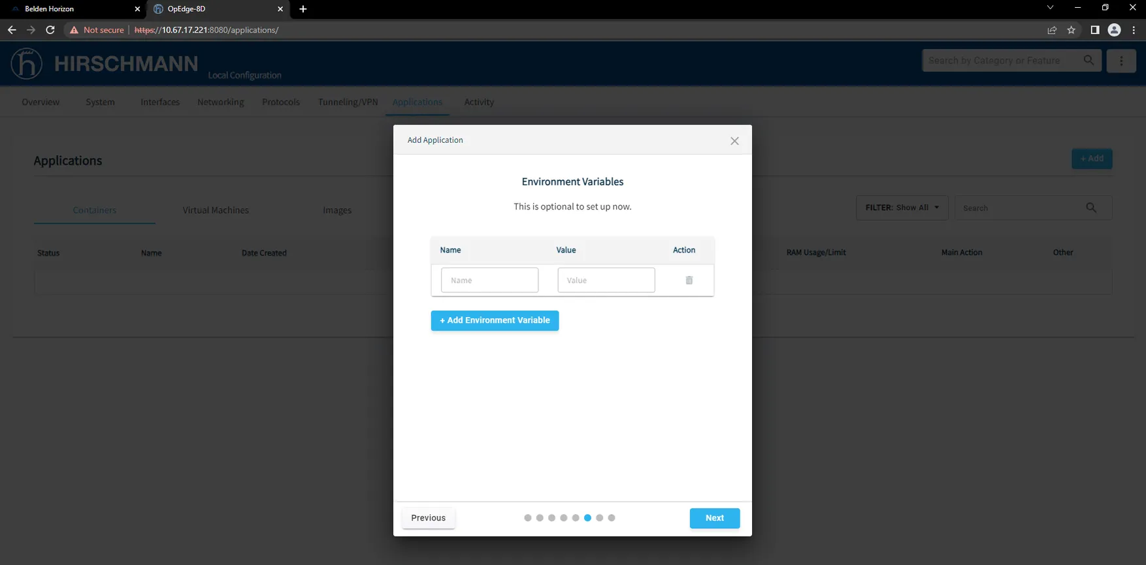Go to Previous wizard step
1146x565 pixels.
click(429, 518)
